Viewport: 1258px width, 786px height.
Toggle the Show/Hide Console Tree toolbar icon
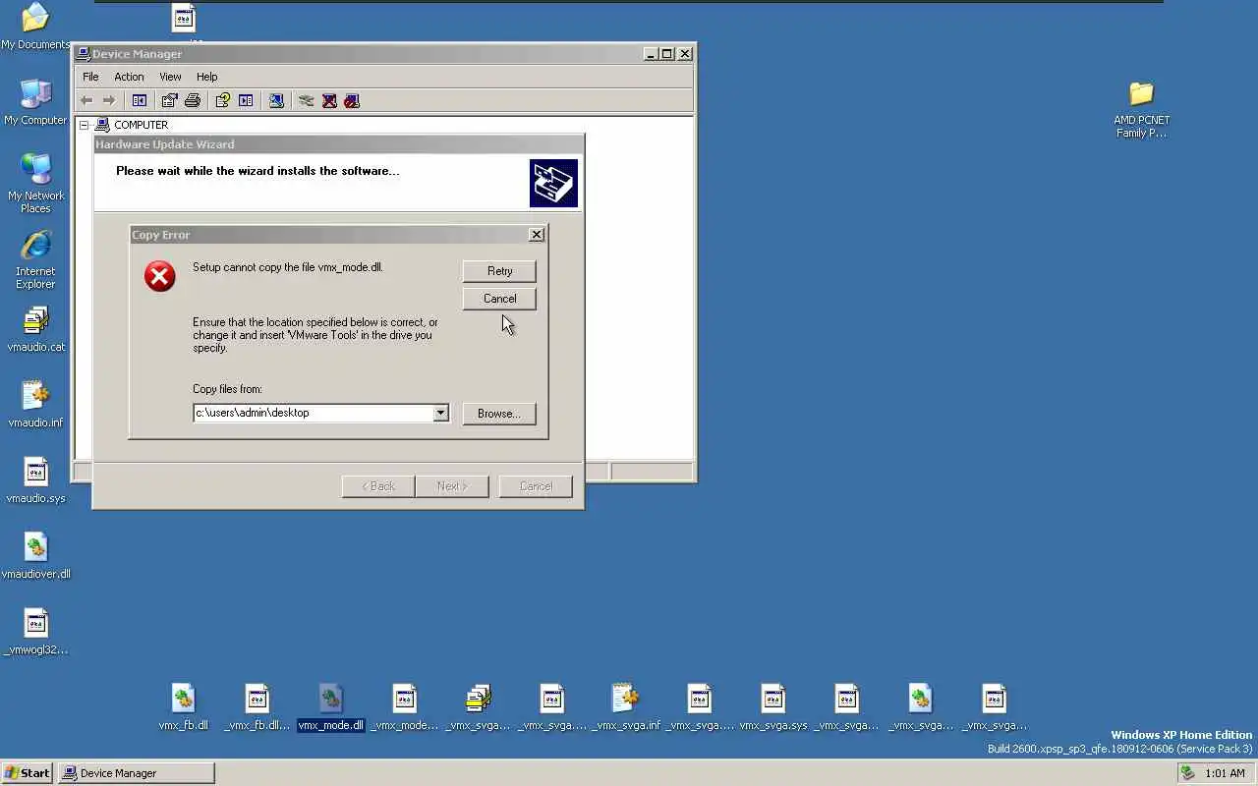coord(140,100)
